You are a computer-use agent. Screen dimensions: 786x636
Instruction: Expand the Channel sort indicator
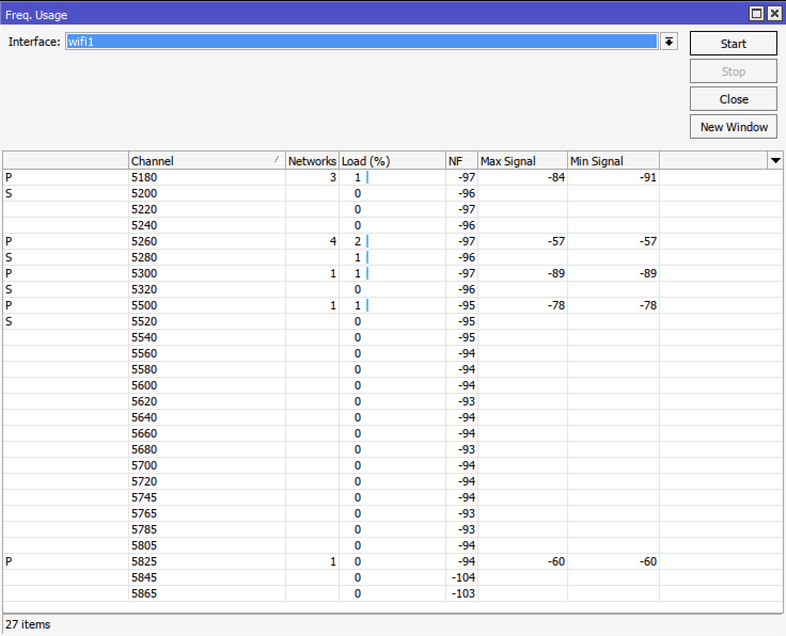point(277,160)
